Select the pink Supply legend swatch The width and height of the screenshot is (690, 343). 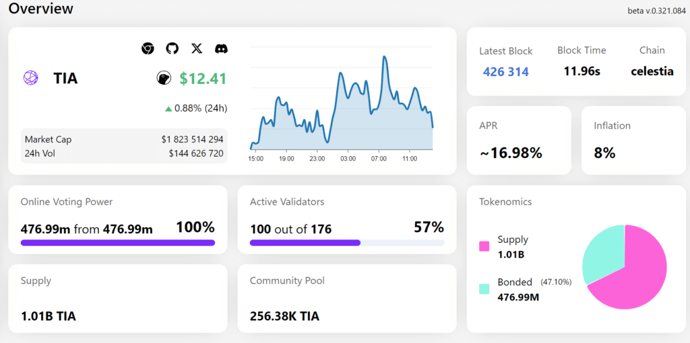click(x=484, y=246)
